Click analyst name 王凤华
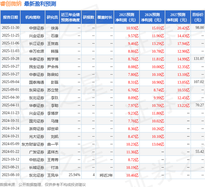Image resolution: width=205 pixels, height=187 pixels. [x=53, y=175]
